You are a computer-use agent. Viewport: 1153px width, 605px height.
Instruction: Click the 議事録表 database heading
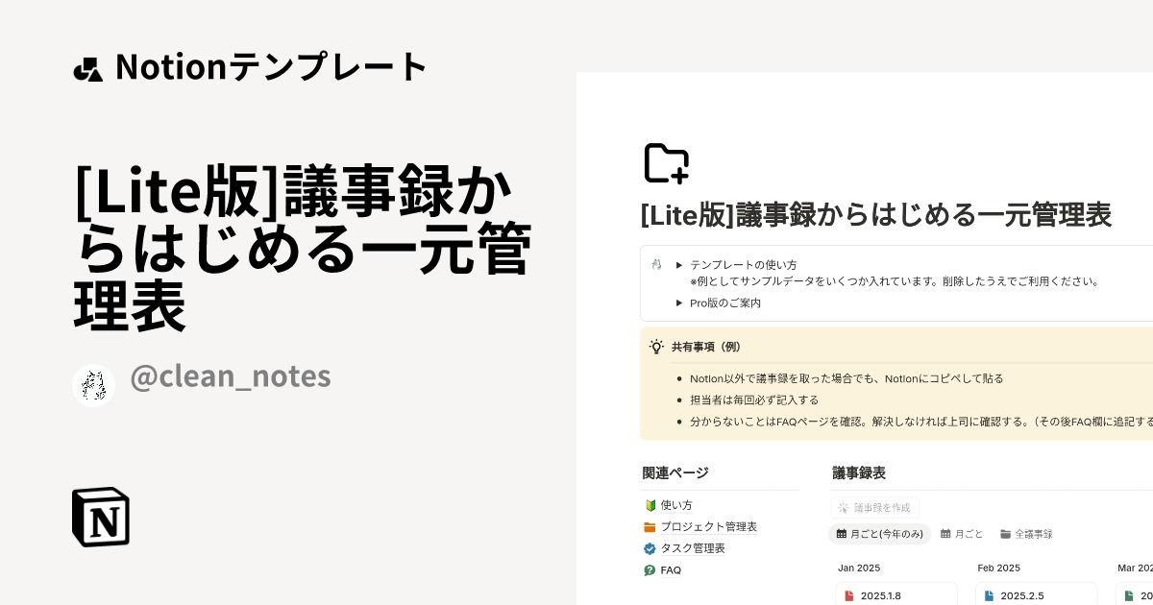tap(859, 472)
